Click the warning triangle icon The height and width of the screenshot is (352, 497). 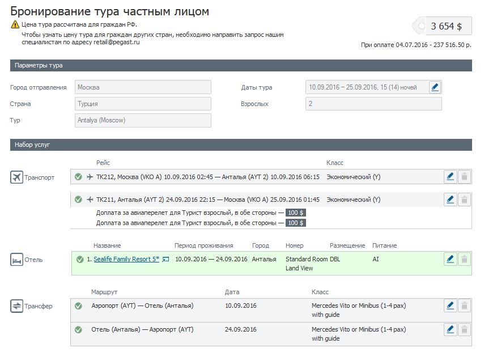pos(15,24)
